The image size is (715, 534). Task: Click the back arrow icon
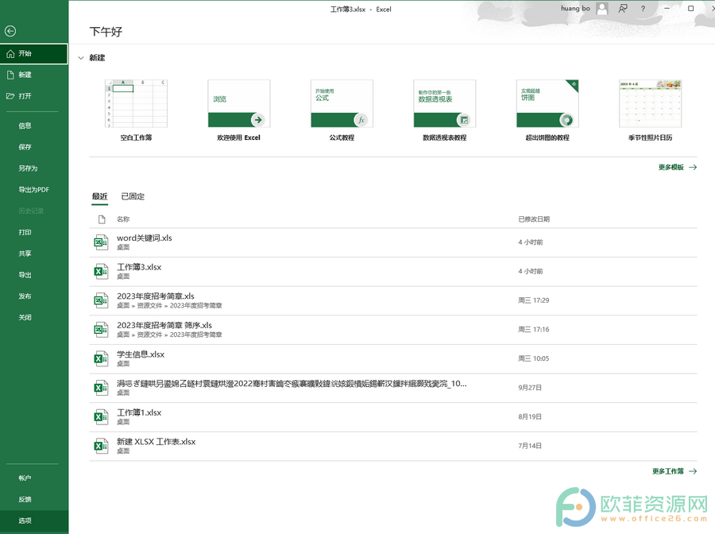pyautogui.click(x=10, y=31)
